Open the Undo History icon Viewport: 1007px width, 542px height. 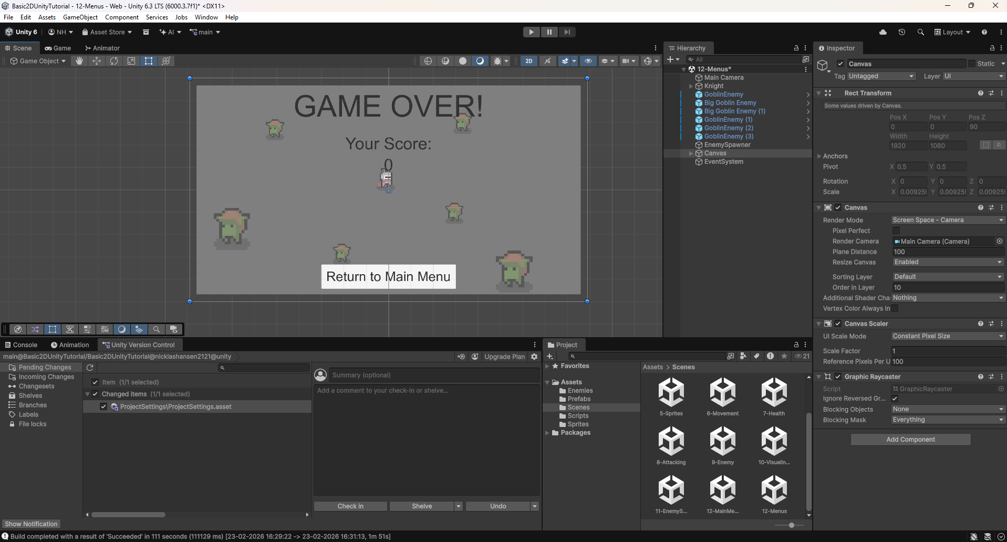pos(901,32)
